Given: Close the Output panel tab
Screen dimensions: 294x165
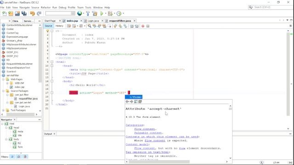Looking at the screenshot, I should (x=54, y=134).
